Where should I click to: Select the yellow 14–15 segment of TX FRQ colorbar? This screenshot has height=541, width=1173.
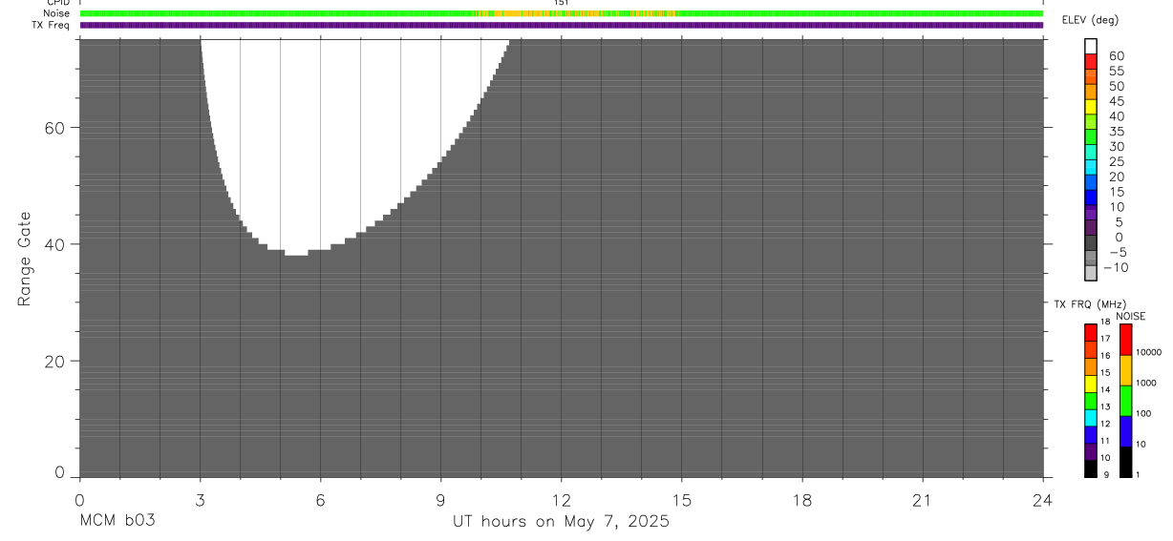click(x=1091, y=385)
